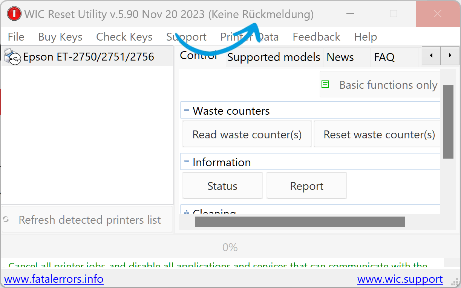Open the www.wic.support link
Screen dimensions: 461x288
coord(400,279)
